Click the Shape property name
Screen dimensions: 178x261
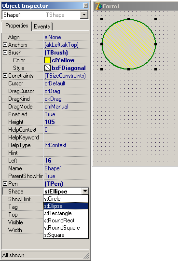click(16, 192)
